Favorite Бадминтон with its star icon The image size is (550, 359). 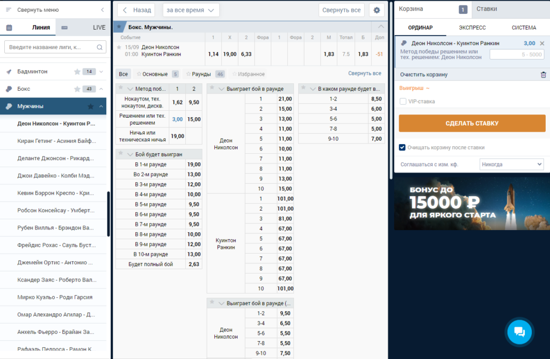pos(77,71)
